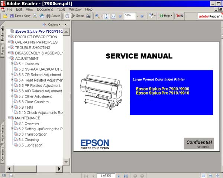Select the Snapshot camera tool

click(88, 16)
